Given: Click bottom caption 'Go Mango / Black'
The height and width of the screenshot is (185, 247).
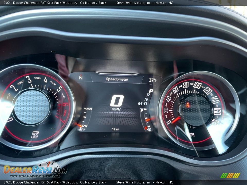Looking at the screenshot, I should (x=93, y=182).
